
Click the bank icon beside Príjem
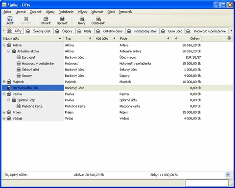[9, 112]
